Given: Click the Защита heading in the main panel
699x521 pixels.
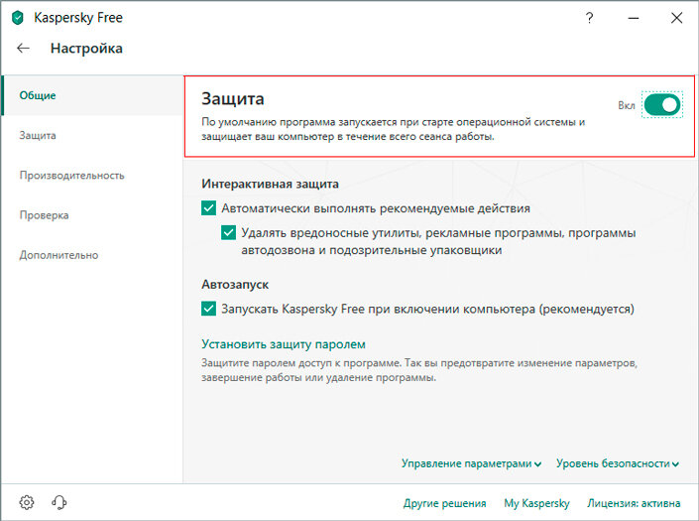Looking at the screenshot, I should pyautogui.click(x=233, y=99).
